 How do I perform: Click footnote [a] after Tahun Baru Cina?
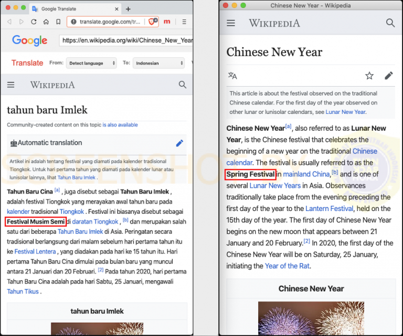tap(57, 190)
